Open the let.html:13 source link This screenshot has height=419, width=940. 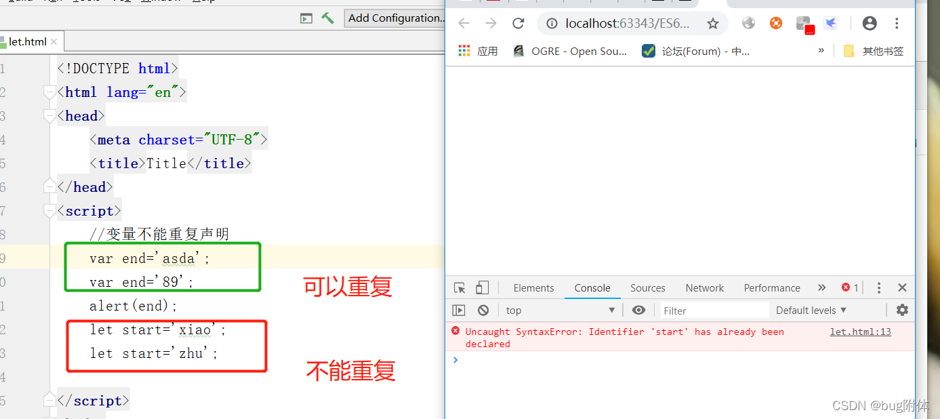(x=861, y=332)
